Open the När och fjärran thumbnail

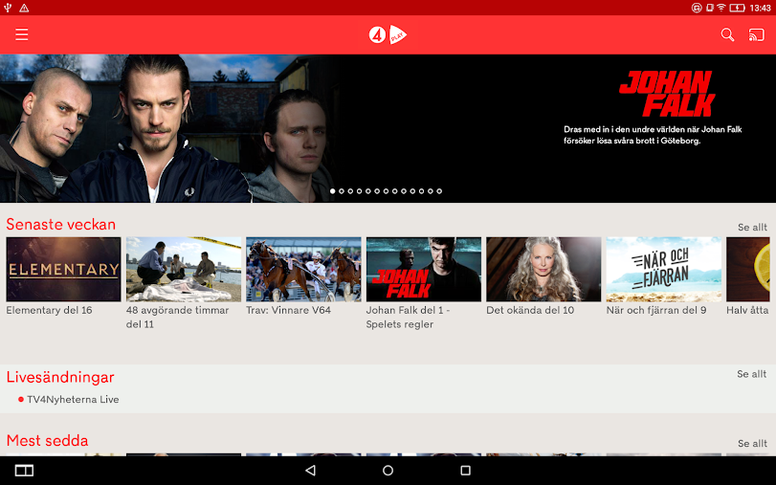pyautogui.click(x=664, y=269)
